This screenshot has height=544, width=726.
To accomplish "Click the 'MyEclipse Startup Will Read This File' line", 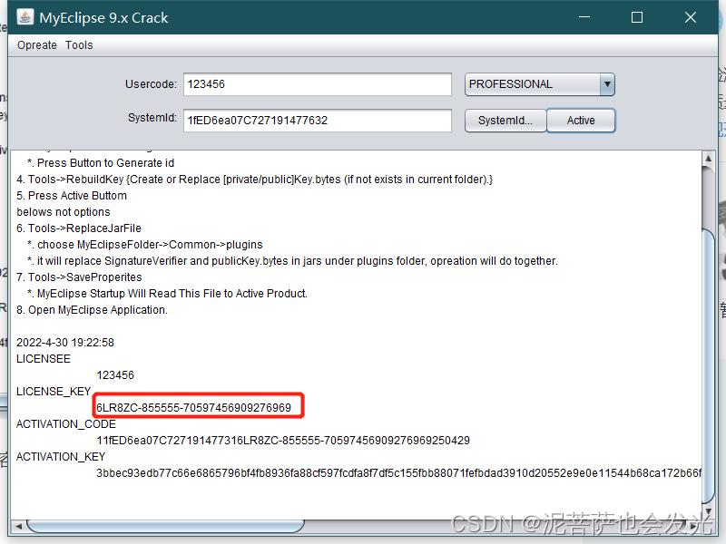I will tap(167, 294).
